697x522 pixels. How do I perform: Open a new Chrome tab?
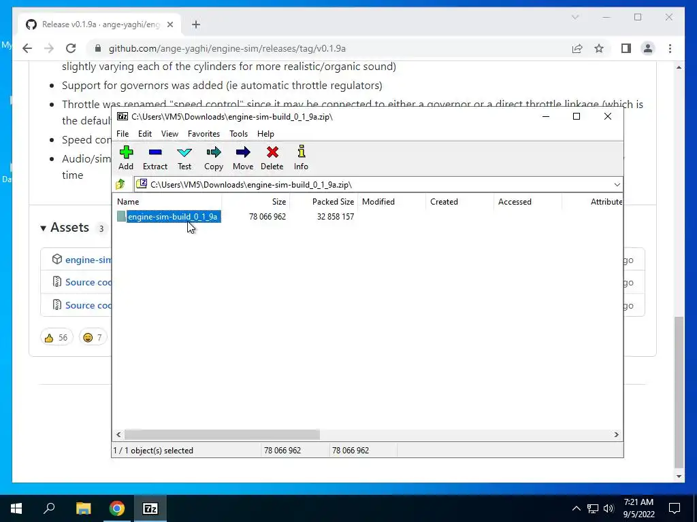195,24
